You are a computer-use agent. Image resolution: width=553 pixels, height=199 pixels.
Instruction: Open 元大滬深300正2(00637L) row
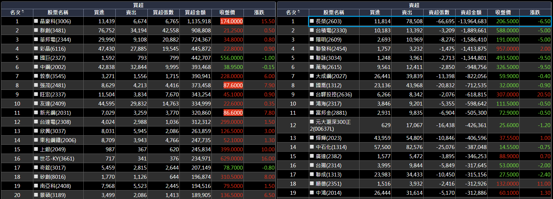[x=414, y=125]
